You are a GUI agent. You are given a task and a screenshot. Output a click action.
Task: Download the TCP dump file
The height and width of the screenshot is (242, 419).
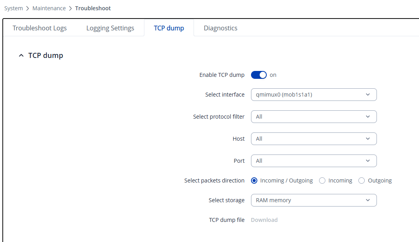pyautogui.click(x=264, y=220)
